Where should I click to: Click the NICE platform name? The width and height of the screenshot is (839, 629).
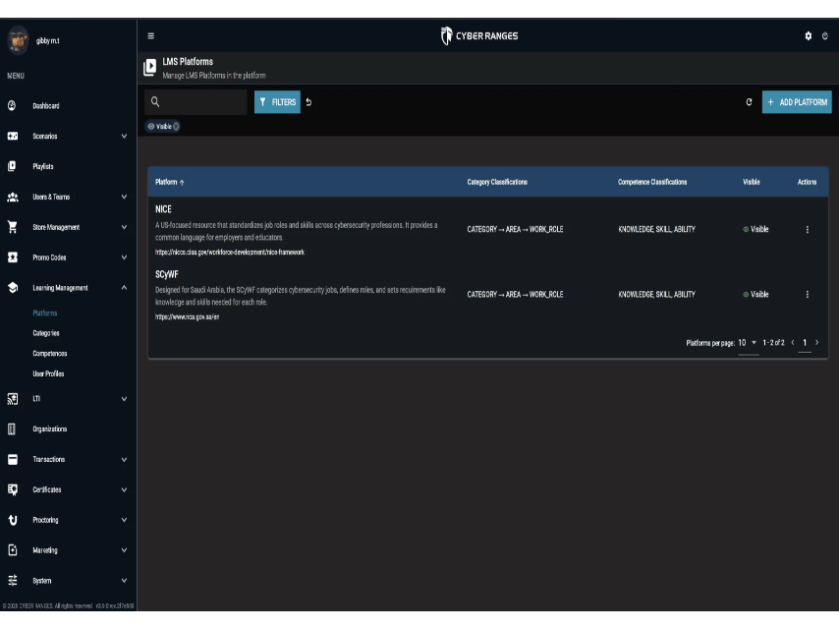pos(163,209)
